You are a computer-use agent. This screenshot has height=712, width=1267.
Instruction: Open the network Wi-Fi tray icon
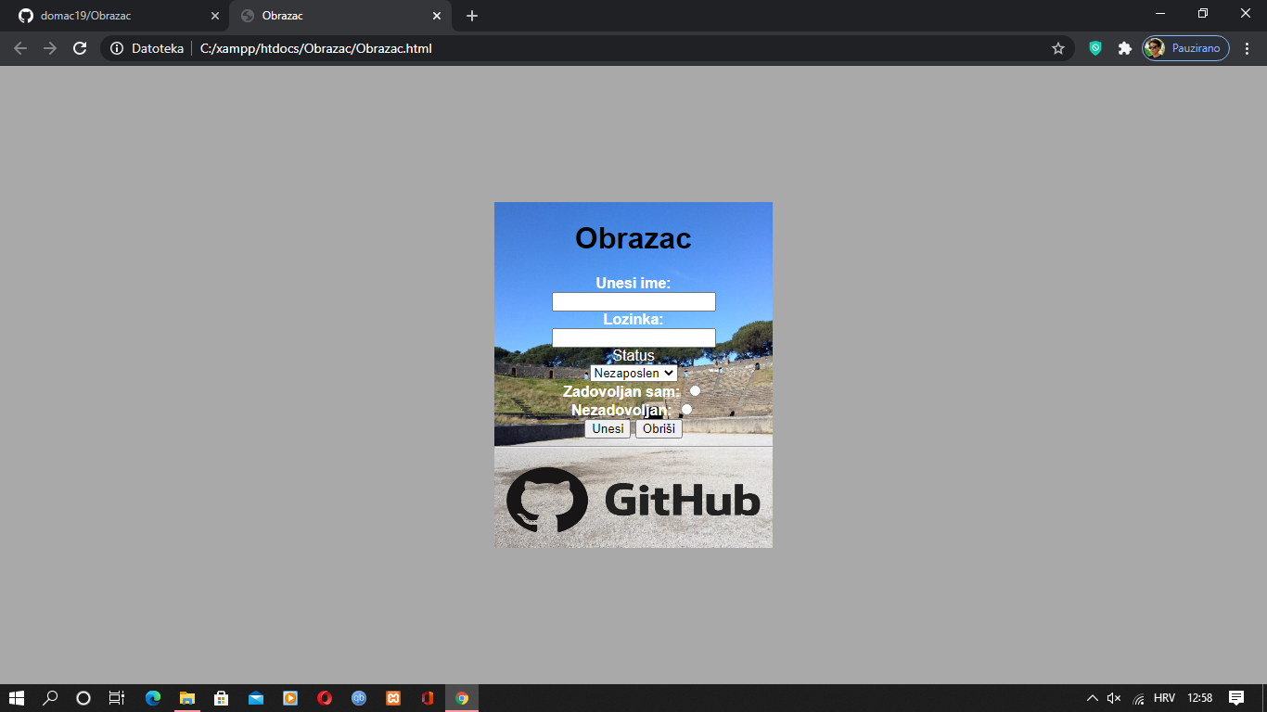pyautogui.click(x=1138, y=698)
